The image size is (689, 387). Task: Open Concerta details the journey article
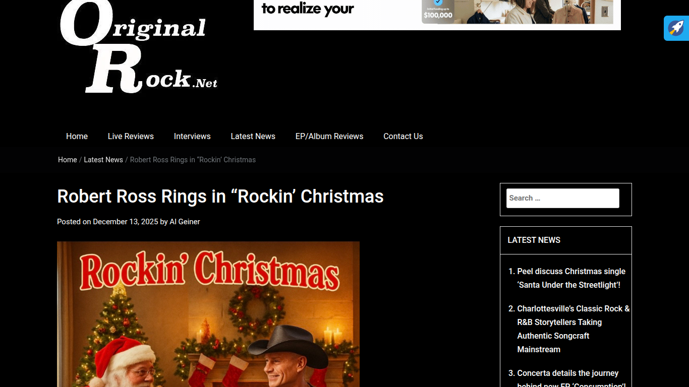tap(571, 379)
